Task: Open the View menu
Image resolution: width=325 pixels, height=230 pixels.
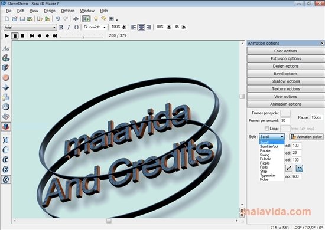Action: pyautogui.click(x=34, y=11)
